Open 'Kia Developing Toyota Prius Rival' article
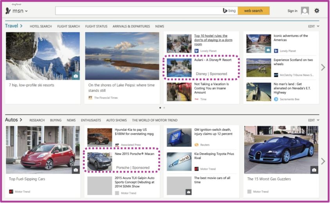 tap(214, 156)
